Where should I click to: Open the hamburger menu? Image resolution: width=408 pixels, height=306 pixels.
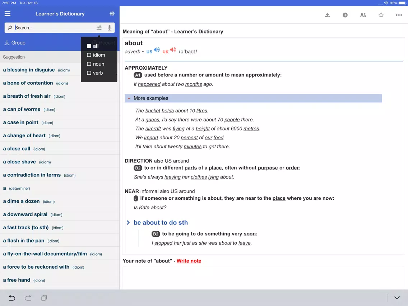click(x=8, y=14)
